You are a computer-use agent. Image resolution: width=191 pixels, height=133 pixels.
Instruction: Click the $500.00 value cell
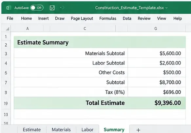157,72
